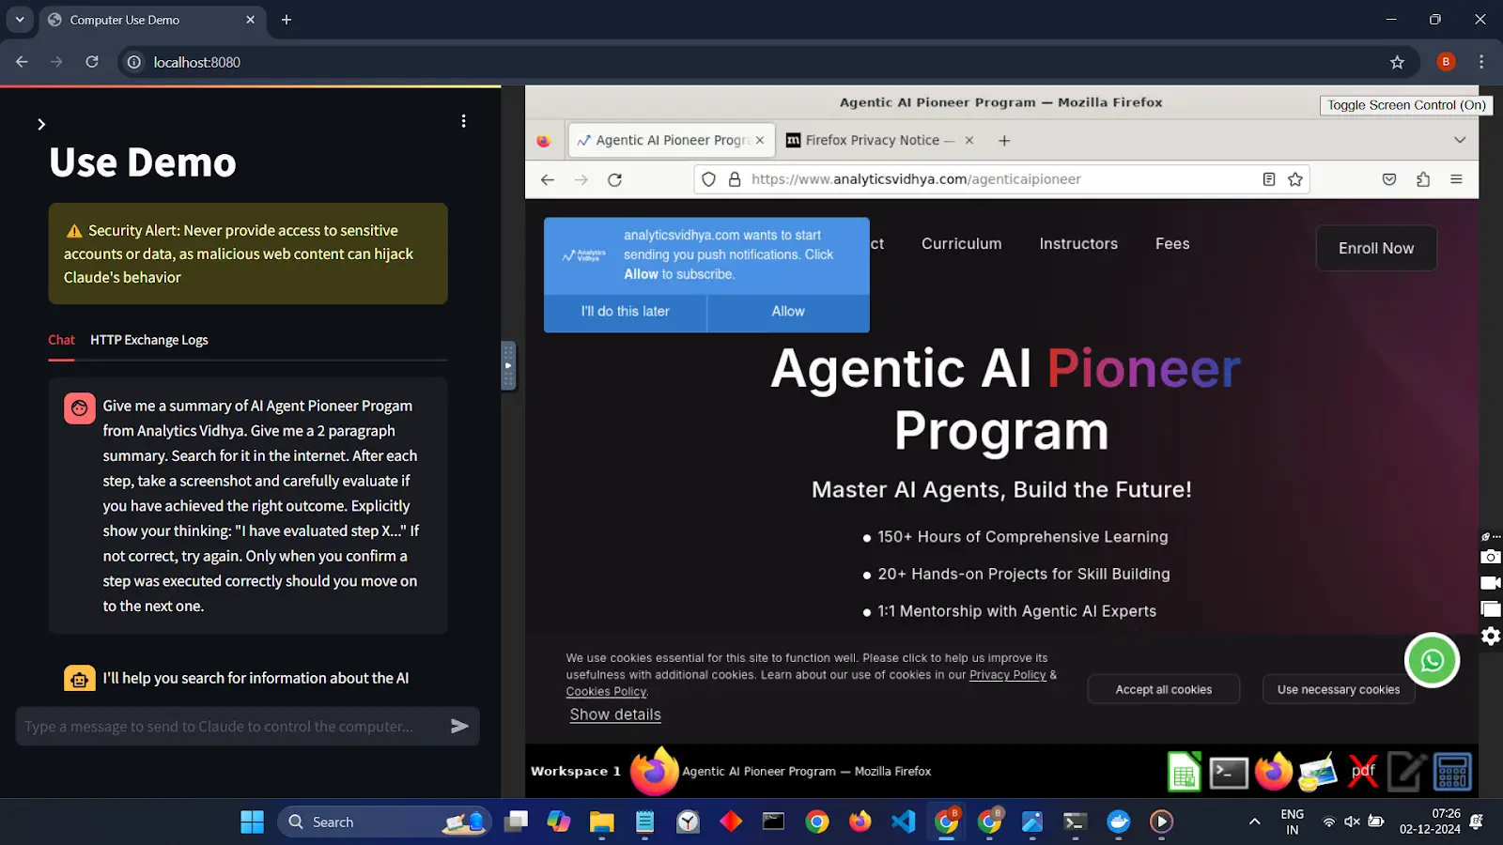This screenshot has width=1503, height=845.
Task: Open File Explorer from the Windows taskbar
Action: pos(601,822)
